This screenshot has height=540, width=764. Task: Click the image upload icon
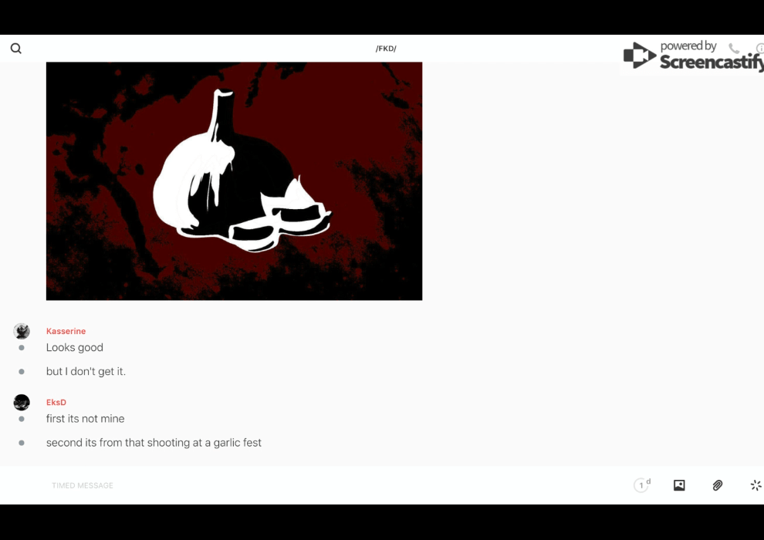[679, 485]
